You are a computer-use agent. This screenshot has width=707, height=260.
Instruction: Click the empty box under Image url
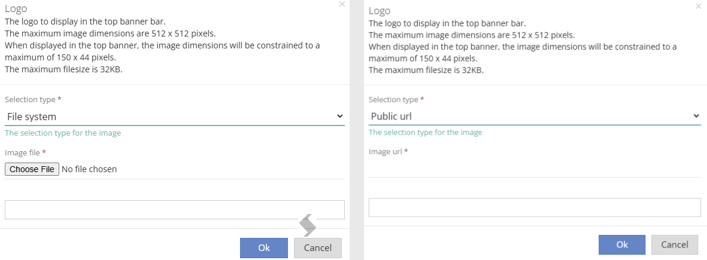pyautogui.click(x=535, y=207)
